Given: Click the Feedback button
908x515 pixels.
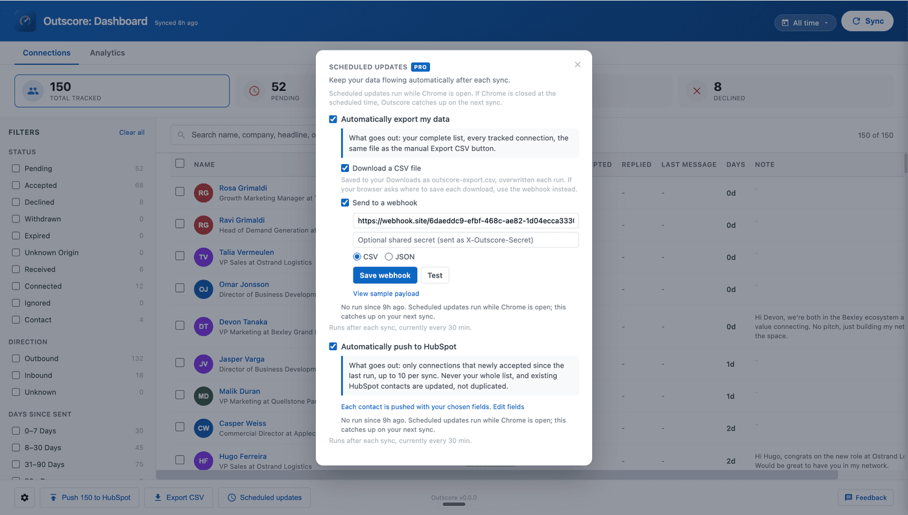Looking at the screenshot, I should (865, 497).
